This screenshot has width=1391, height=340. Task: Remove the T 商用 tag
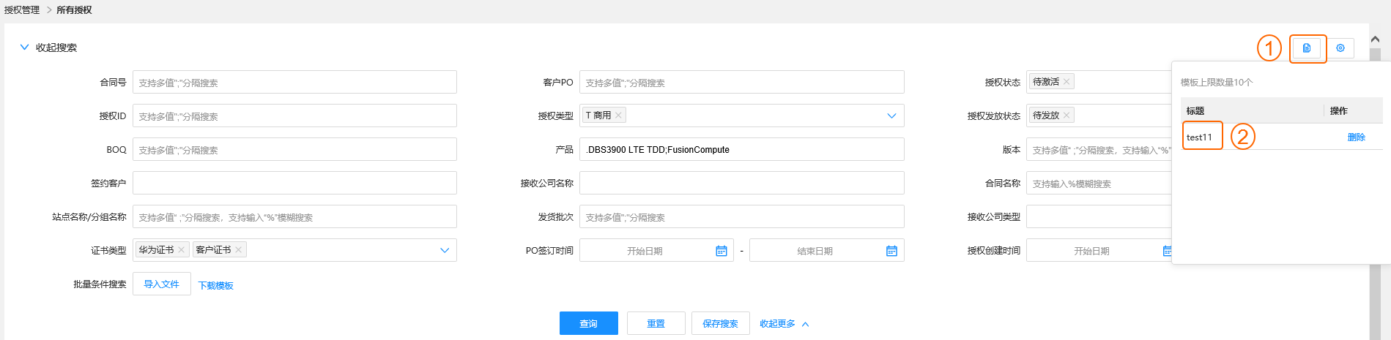pos(618,116)
